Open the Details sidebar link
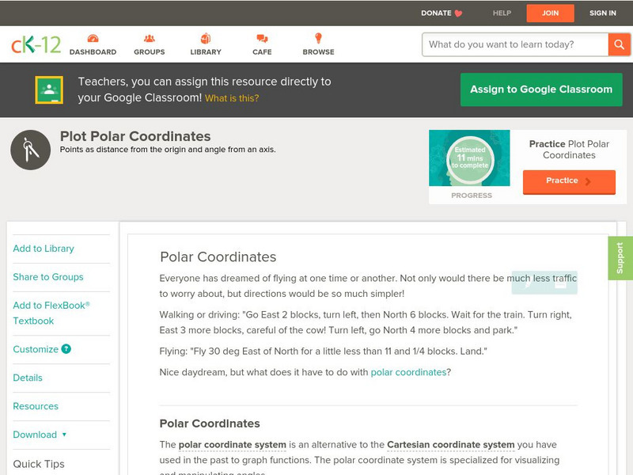 [x=28, y=378]
